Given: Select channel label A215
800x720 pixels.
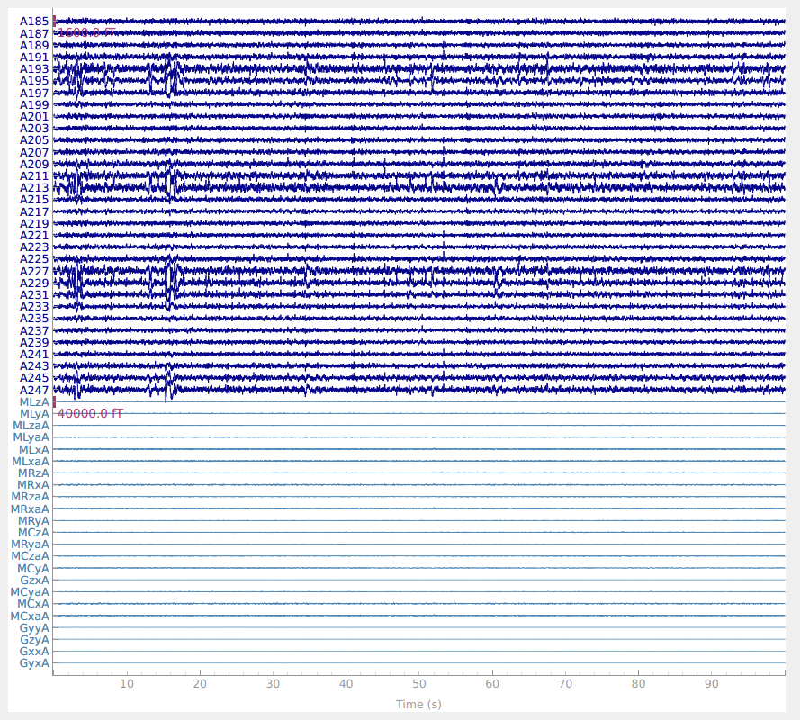Looking at the screenshot, I should click(x=34, y=199).
